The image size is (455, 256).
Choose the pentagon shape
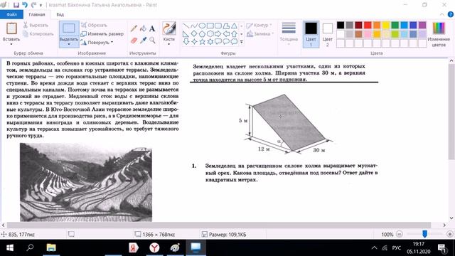click(202, 33)
